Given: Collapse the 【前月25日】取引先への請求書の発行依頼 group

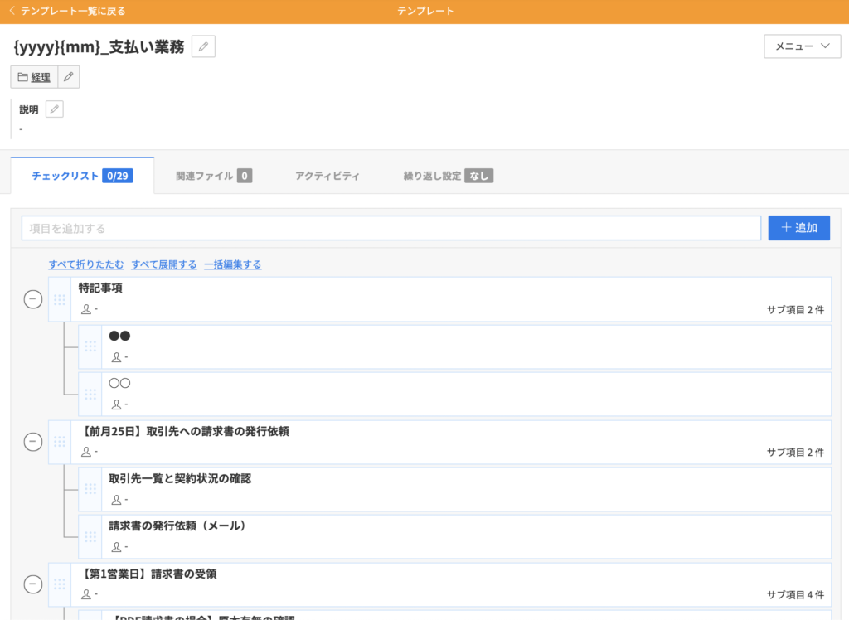Looking at the screenshot, I should [33, 442].
